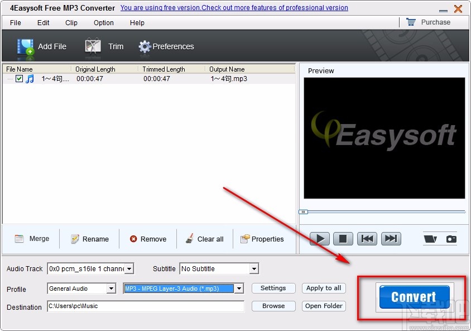The width and height of the screenshot is (471, 331).
Task: Click the Add File icon
Action: click(25, 46)
